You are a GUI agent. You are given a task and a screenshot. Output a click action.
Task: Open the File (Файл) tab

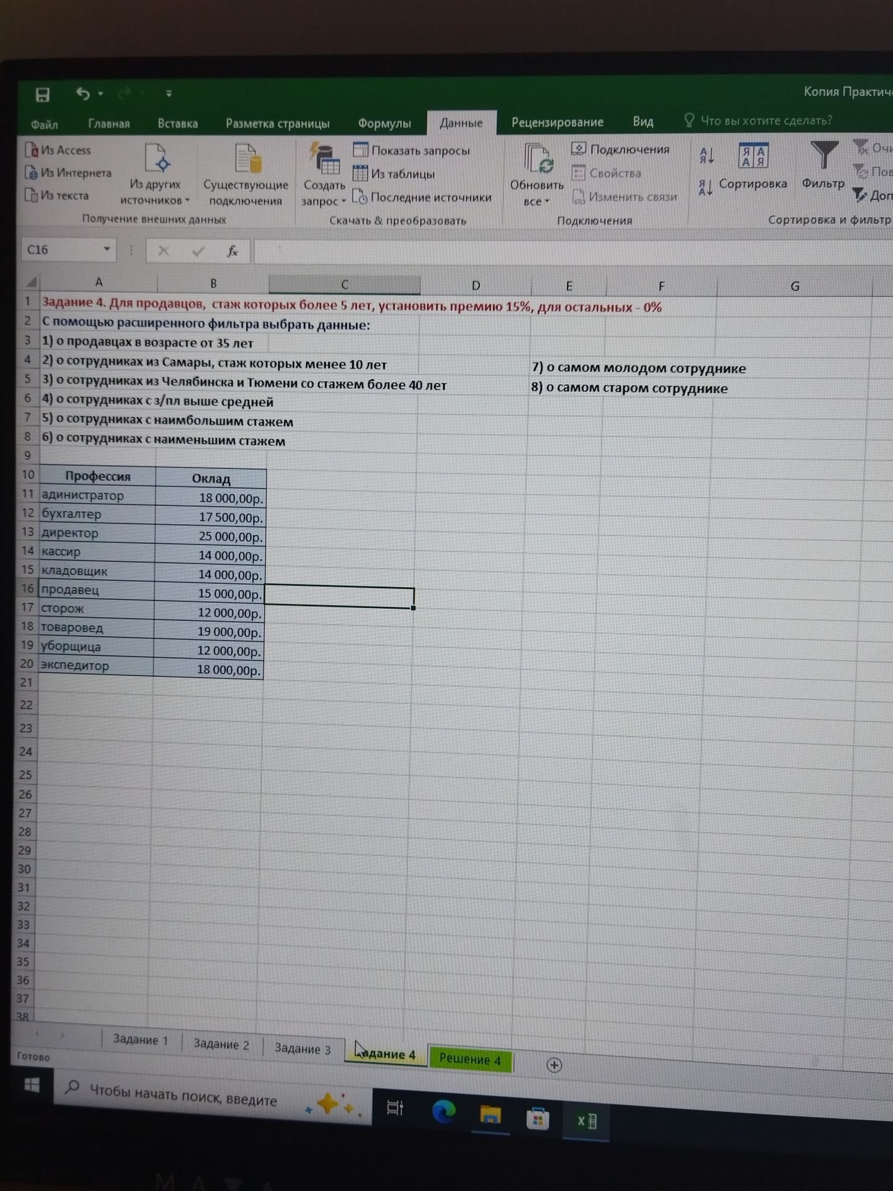[x=45, y=124]
